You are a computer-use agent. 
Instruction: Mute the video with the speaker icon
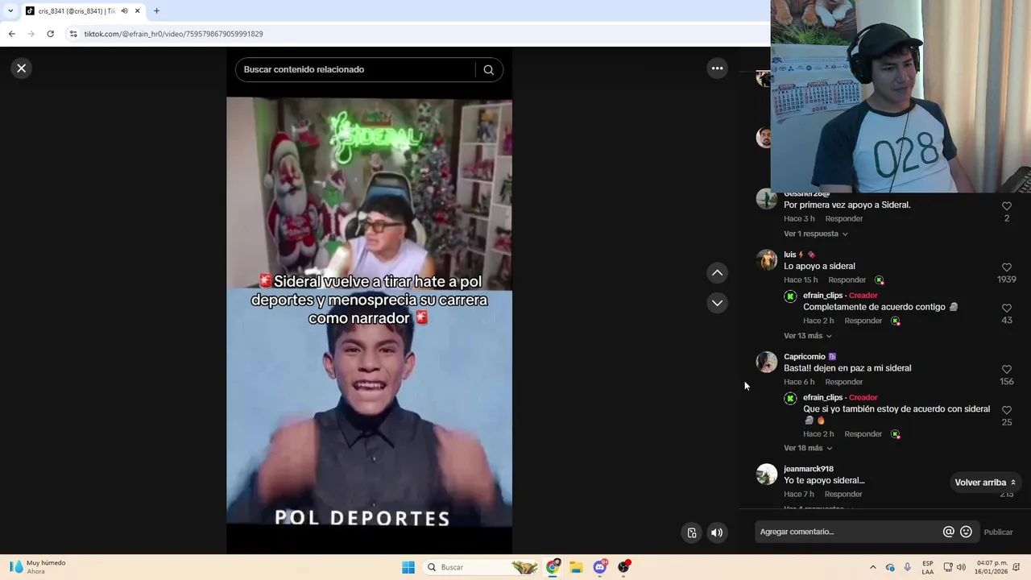[717, 532]
